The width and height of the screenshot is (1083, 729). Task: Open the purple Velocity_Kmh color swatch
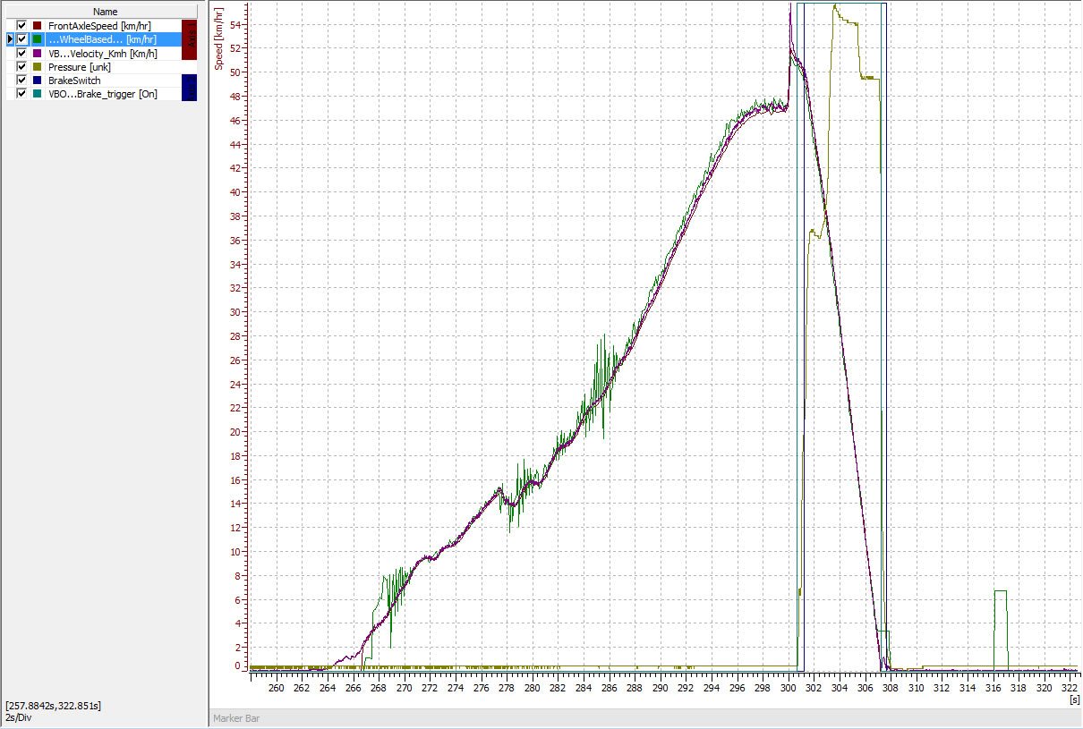tap(37, 53)
